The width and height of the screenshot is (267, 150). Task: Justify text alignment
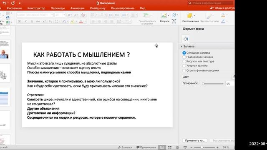112,21
